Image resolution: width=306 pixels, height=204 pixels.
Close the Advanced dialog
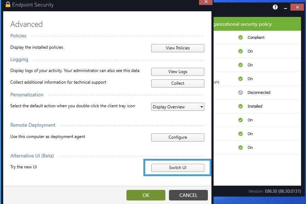(x=206, y=2)
